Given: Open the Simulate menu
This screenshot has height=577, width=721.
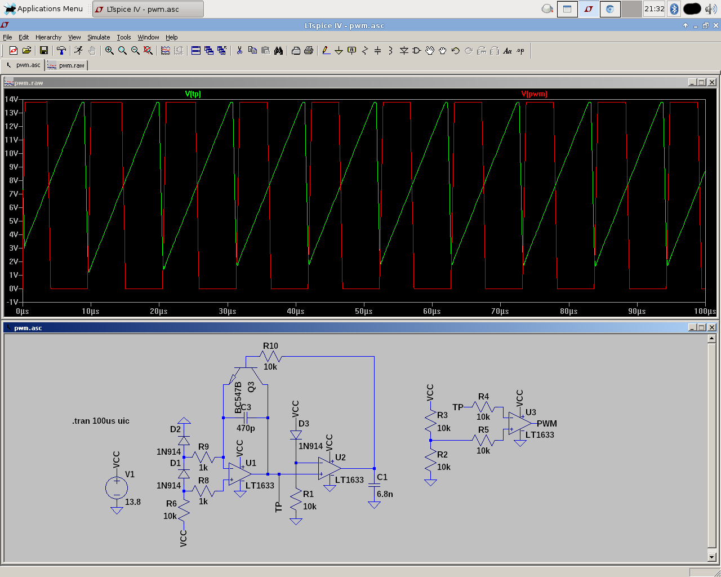Looking at the screenshot, I should 99,37.
